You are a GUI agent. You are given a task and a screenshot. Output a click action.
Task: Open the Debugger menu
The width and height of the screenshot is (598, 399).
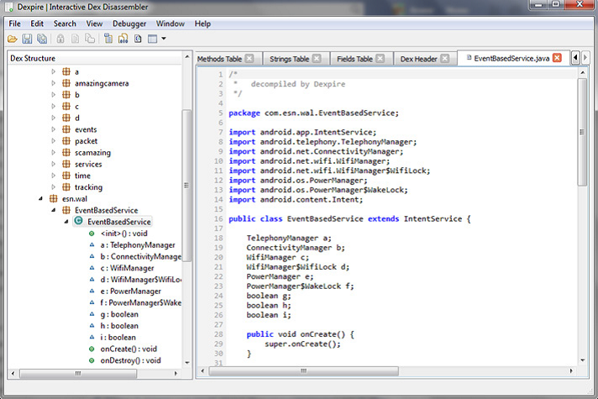pos(129,24)
